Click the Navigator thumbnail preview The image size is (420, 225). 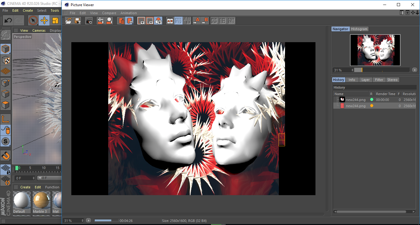375,50
